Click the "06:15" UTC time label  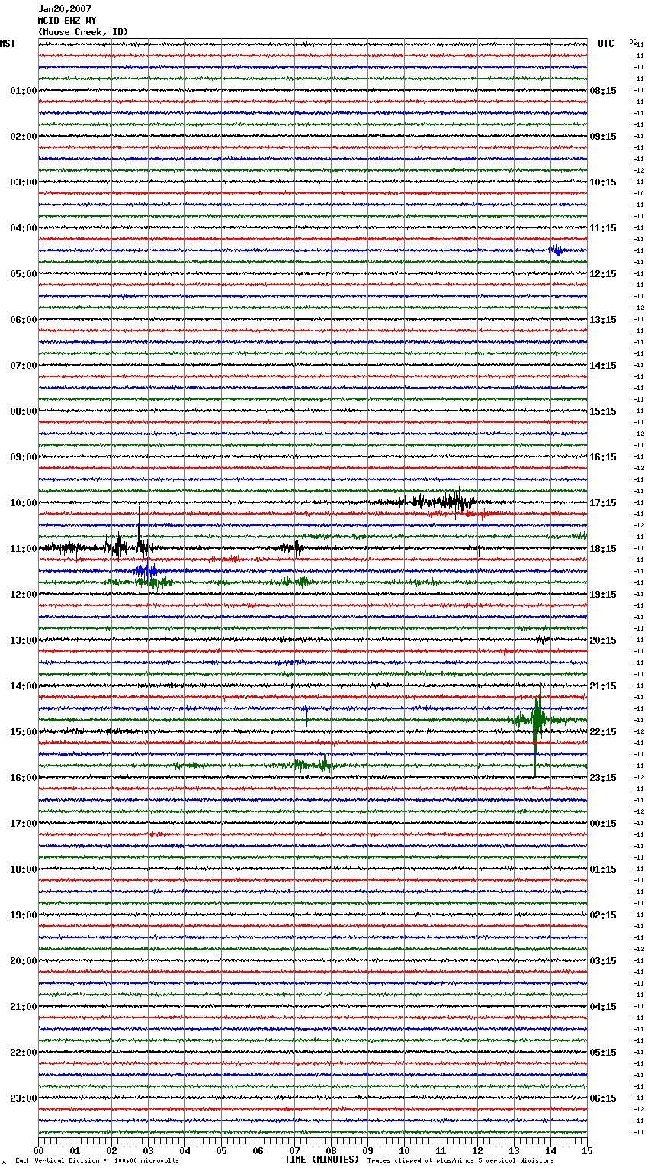point(603,1098)
